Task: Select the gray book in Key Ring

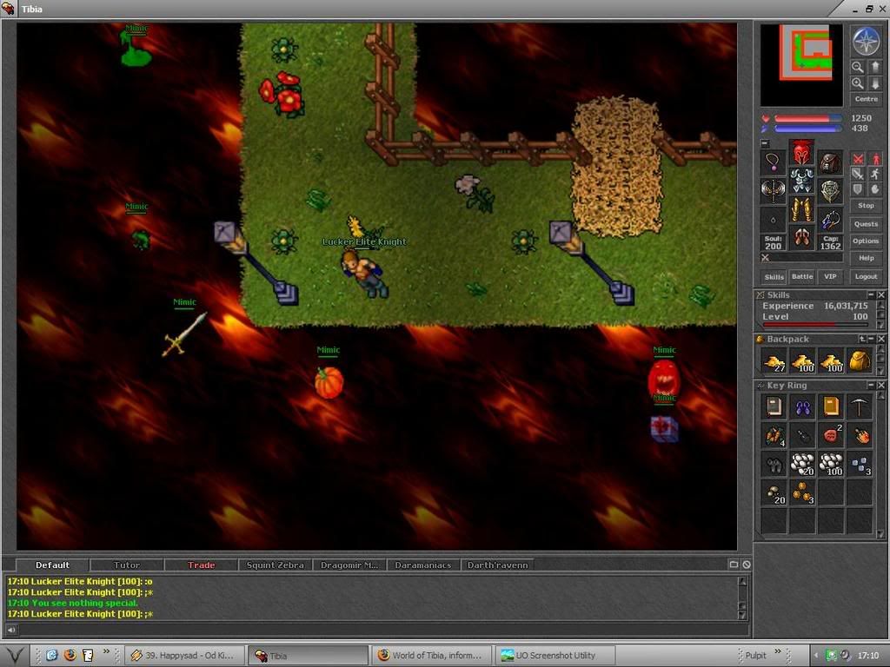Action: click(774, 406)
